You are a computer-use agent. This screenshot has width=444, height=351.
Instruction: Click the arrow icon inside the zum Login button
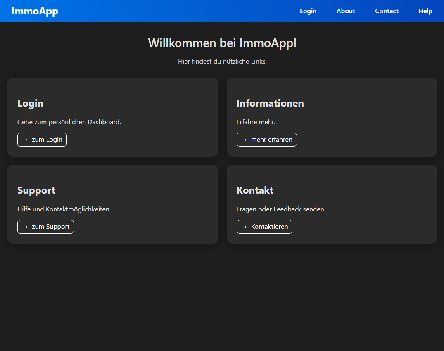[x=24, y=140]
